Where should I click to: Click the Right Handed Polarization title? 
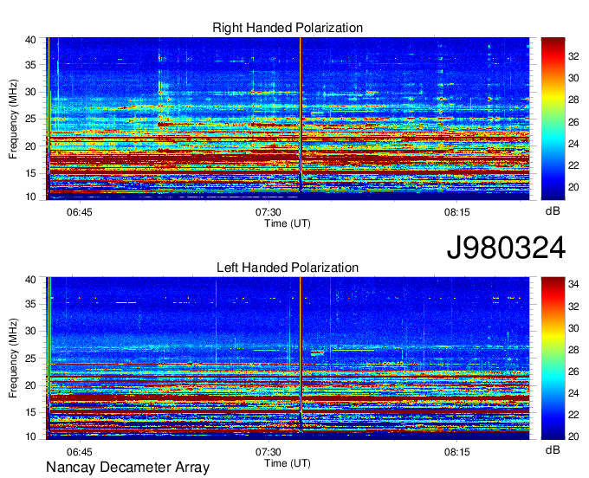tap(288, 28)
